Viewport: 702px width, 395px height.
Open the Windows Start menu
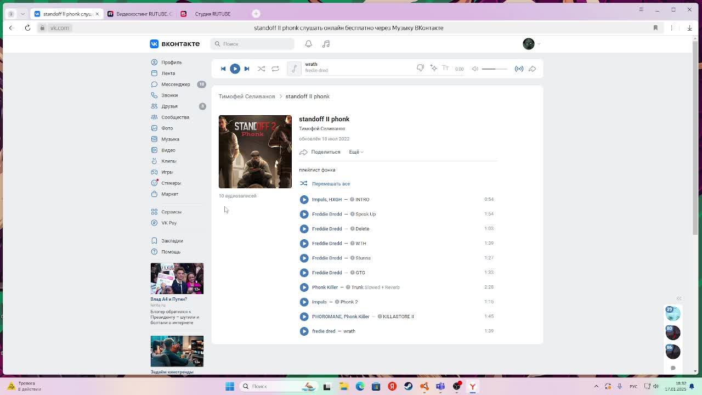point(230,386)
